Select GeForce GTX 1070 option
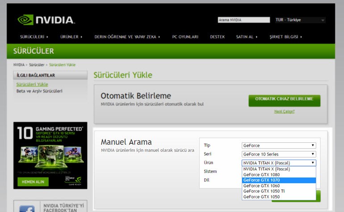Image resolution: width=344 pixels, height=212 pixels. 279,180
